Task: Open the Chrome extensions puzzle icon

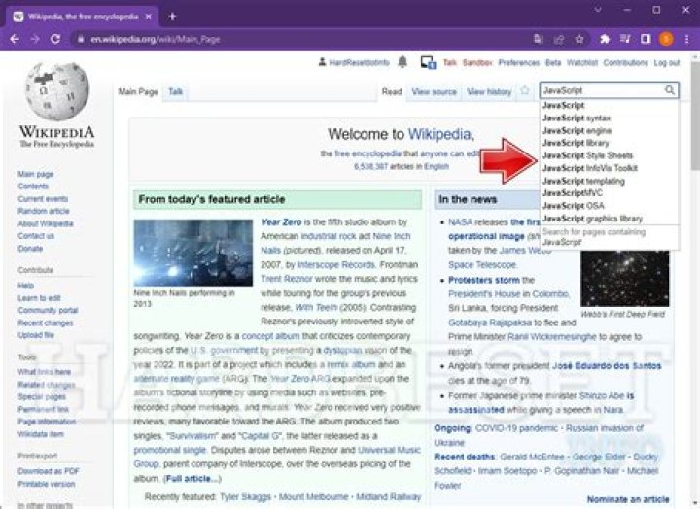Action: coord(605,39)
